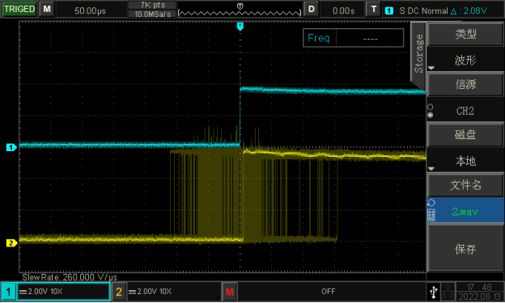Click the USB connection icon

(434, 292)
